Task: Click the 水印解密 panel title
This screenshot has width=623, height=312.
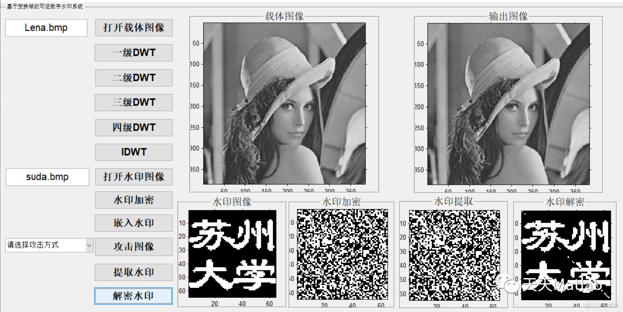Action: point(565,202)
